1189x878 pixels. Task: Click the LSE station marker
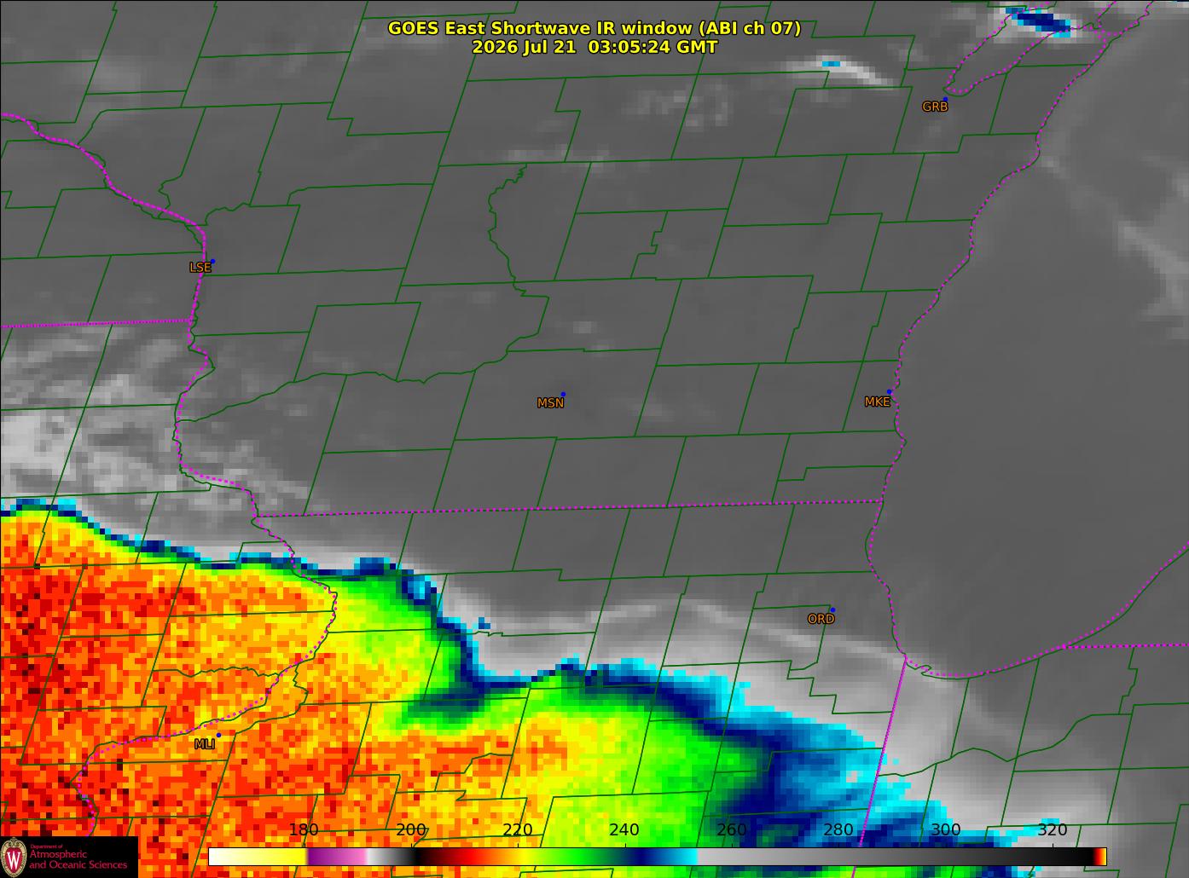[212, 262]
